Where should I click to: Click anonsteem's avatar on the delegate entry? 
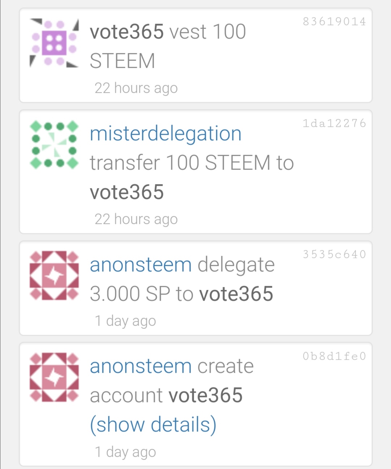coord(54,276)
